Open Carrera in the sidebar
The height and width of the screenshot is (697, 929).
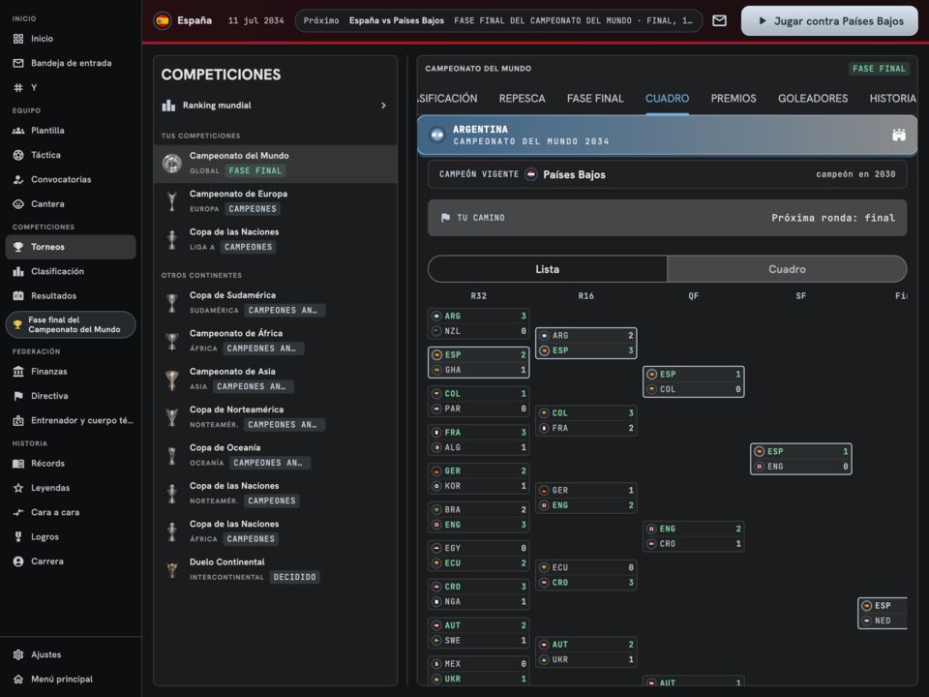tap(71, 561)
